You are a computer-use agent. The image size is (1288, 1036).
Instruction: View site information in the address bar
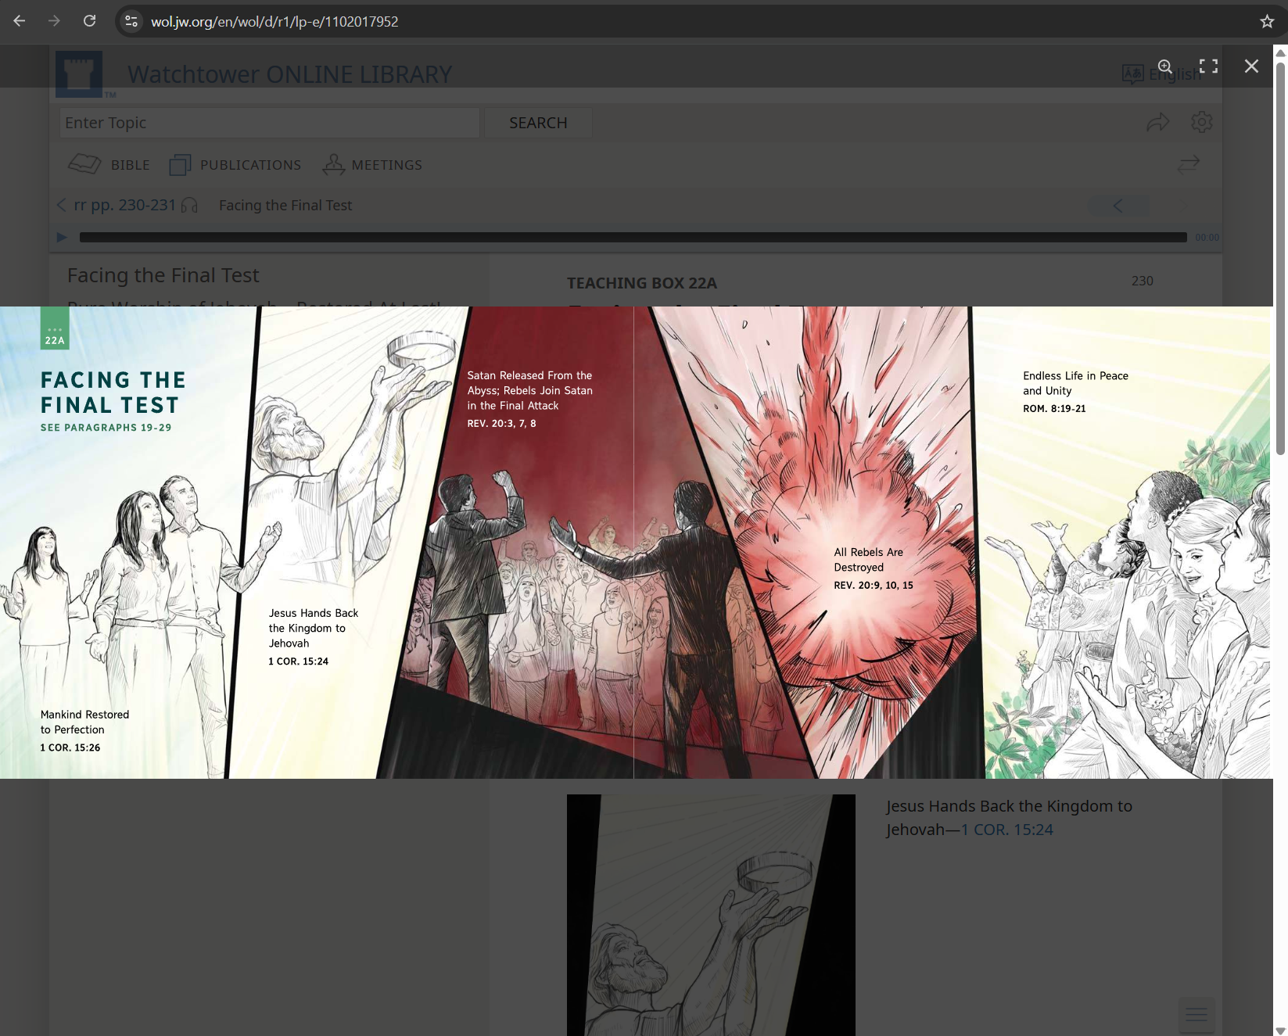click(x=132, y=21)
